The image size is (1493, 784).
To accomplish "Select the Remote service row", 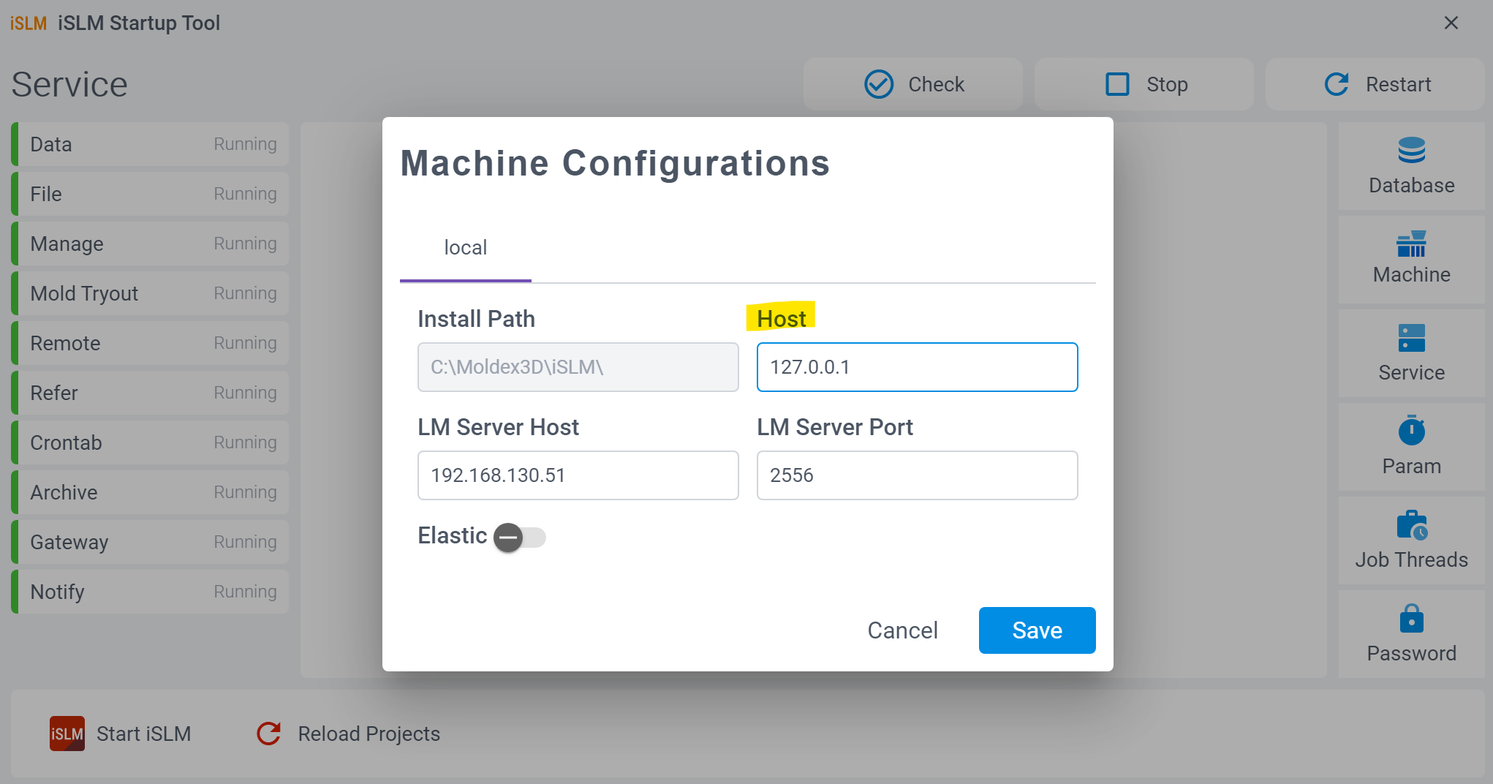I will coord(150,343).
